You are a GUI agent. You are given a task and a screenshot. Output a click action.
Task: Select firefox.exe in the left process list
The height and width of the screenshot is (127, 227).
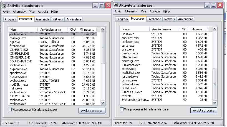[17, 46]
